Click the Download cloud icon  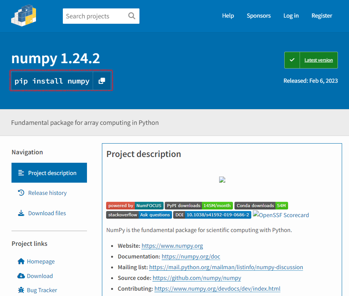click(21, 276)
